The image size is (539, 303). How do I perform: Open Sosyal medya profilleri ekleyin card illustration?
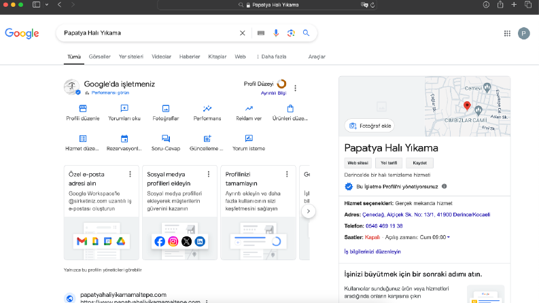click(180, 238)
